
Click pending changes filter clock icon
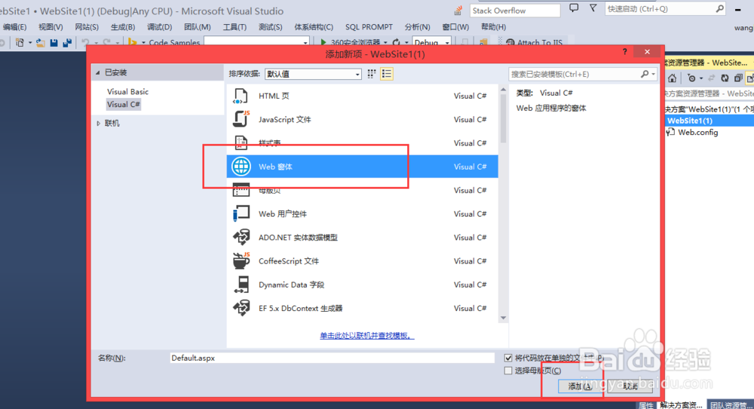click(691, 78)
